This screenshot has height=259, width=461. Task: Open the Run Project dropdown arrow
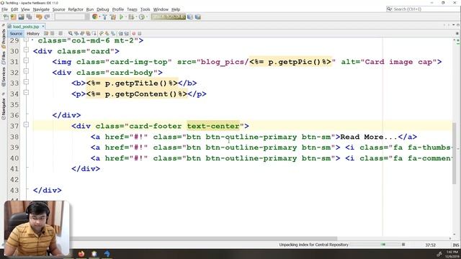126,17
